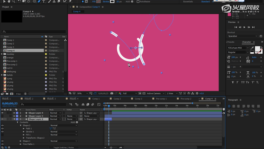Click the eyedropper in Character panel
Viewport: 264px width, 149px height.
coord(252,48)
